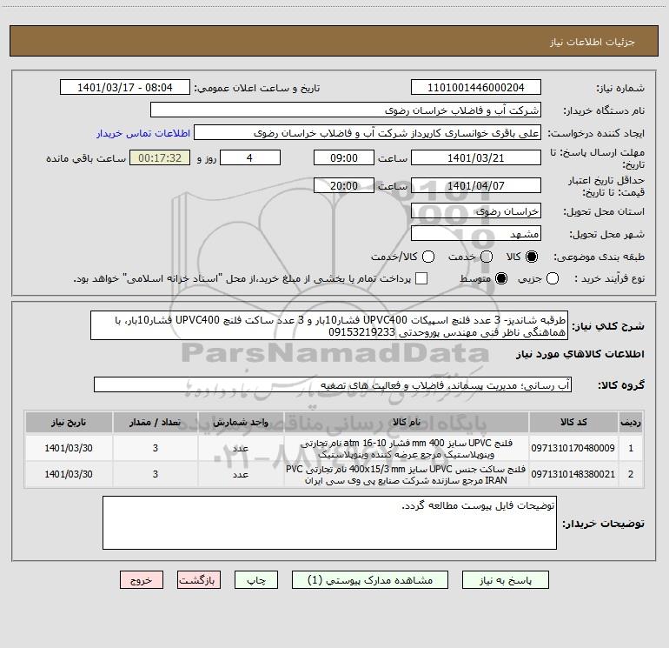Click the need date cell in row 1
This screenshot has height=648, width=669.
coord(69,448)
